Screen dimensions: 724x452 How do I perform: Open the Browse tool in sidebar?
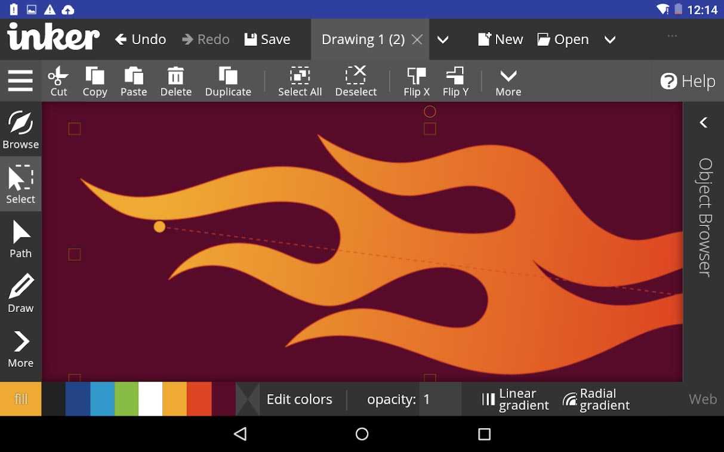click(x=21, y=129)
